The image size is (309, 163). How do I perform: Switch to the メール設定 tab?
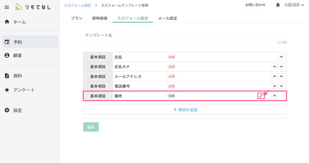[168, 18]
